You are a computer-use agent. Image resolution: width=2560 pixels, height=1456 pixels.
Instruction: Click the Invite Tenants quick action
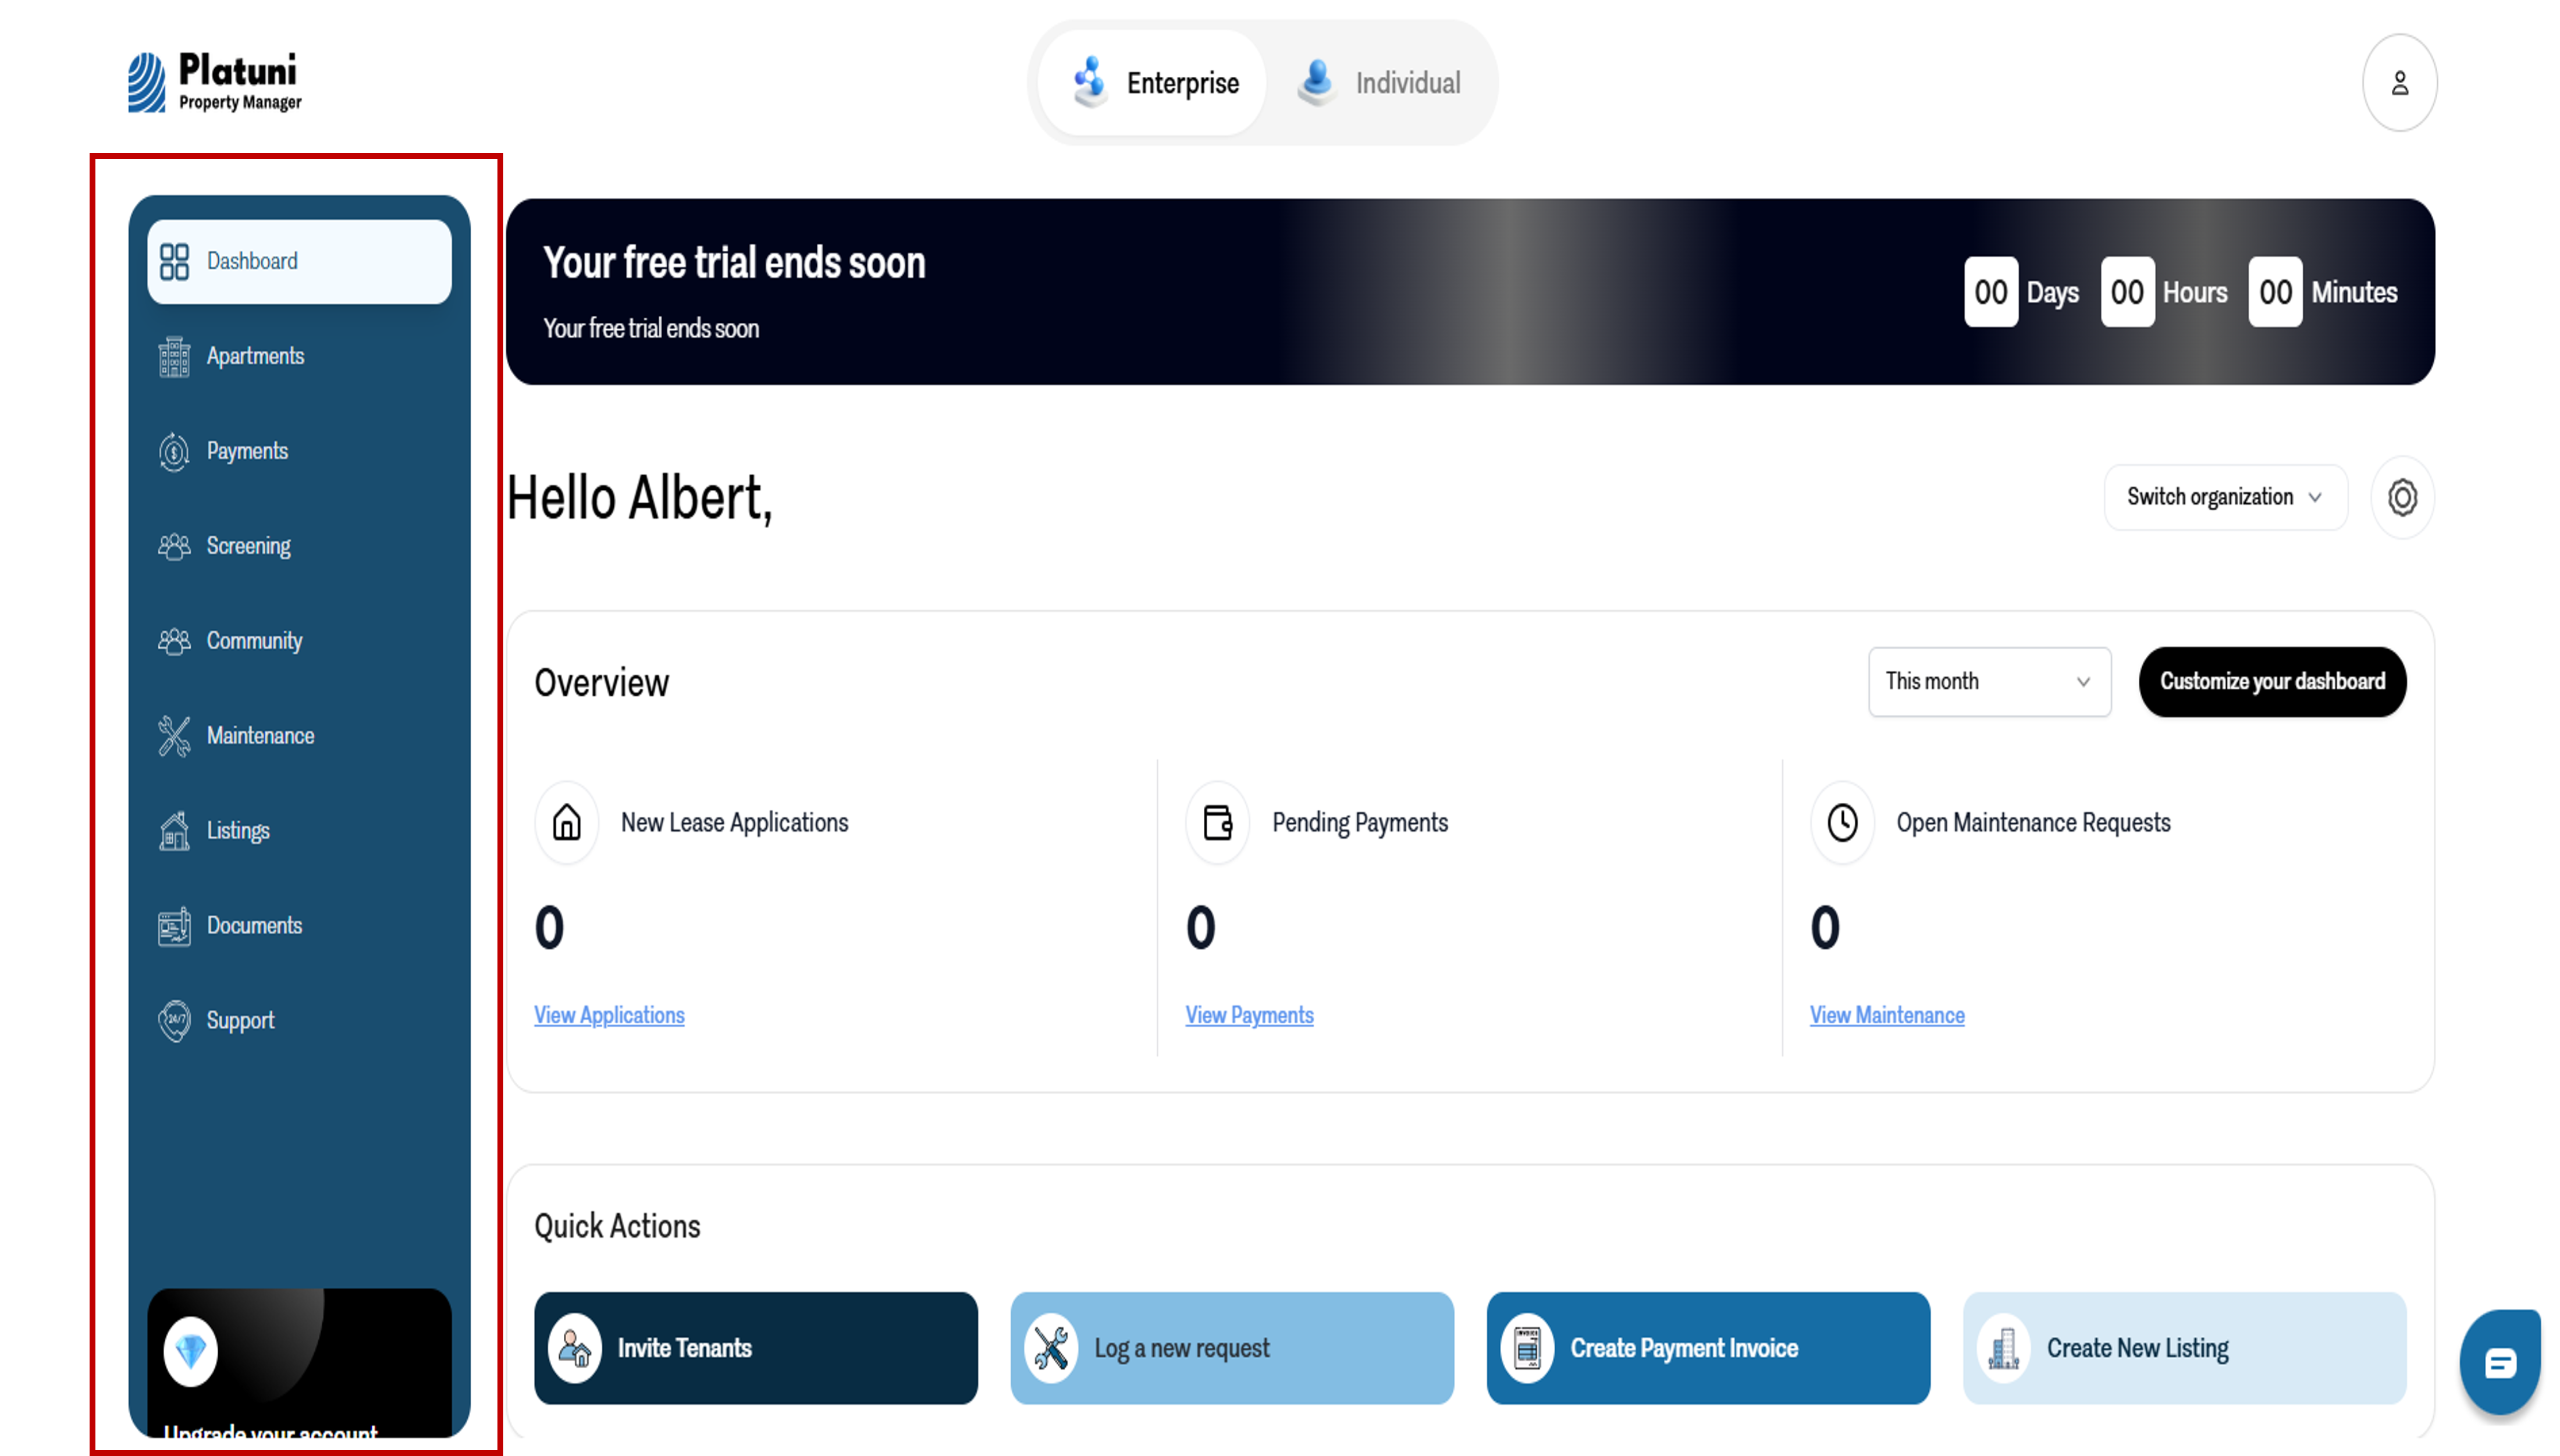pos(756,1348)
